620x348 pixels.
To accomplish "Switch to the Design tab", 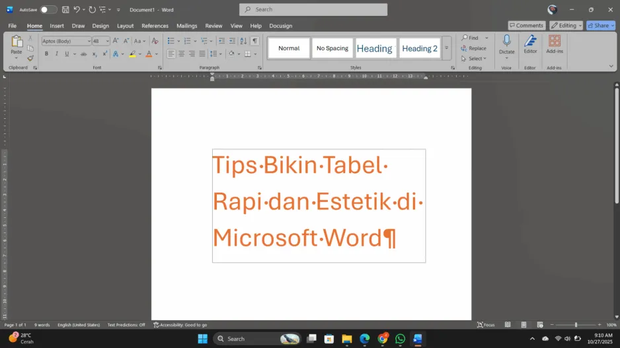I will 100,26.
